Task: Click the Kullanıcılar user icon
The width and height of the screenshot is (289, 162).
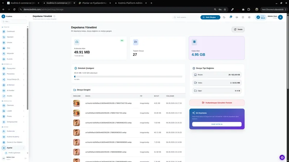Action: (4, 131)
